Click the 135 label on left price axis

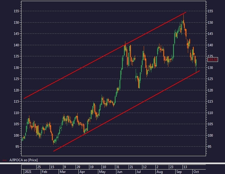click(16, 56)
